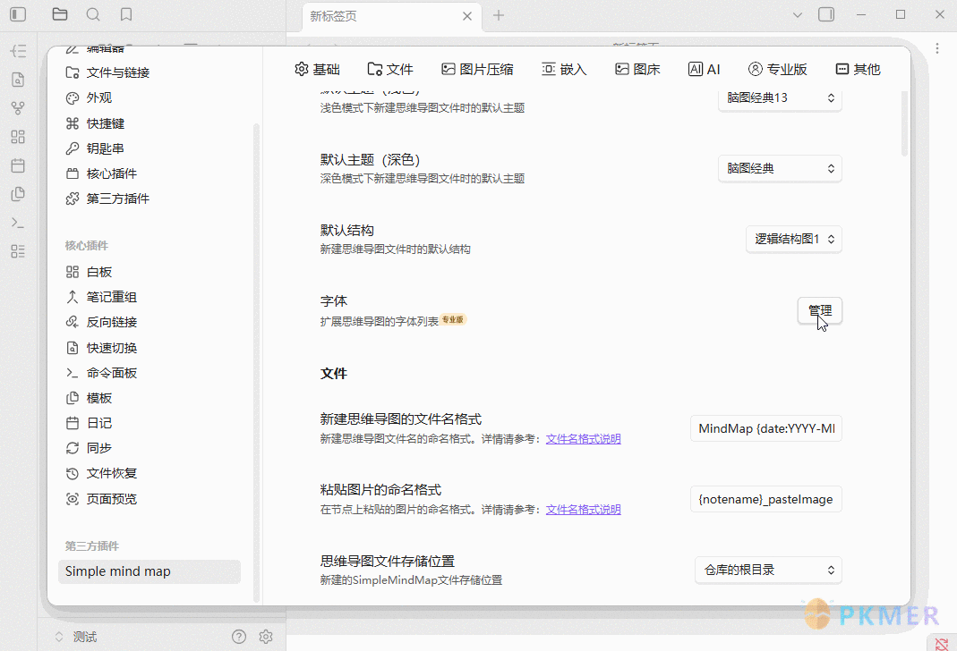
Task: Open the quick switcher ribbon icon
Action: click(x=18, y=80)
